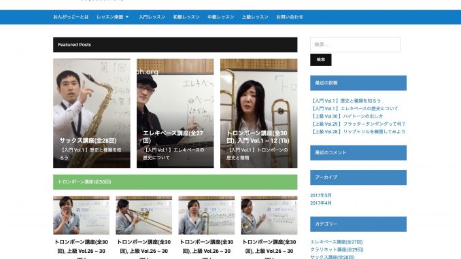The width and height of the screenshot is (461, 259).
Task: Expand the レッスン楽器 dropdown arrow
Action: [x=127, y=17]
